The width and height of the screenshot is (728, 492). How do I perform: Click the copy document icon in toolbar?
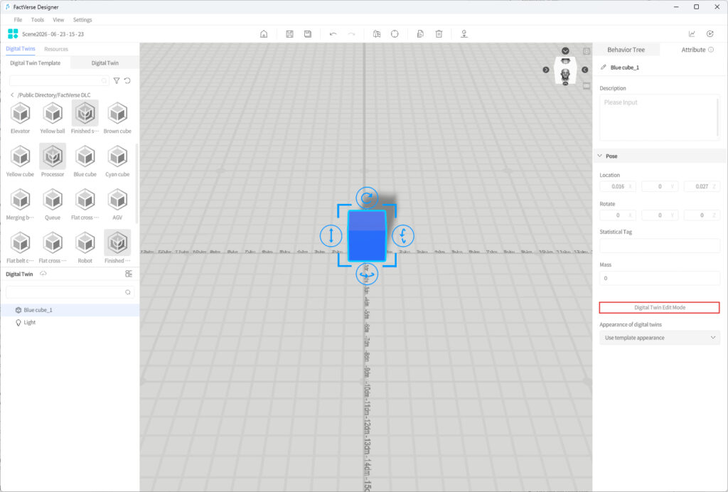pyautogui.click(x=420, y=34)
